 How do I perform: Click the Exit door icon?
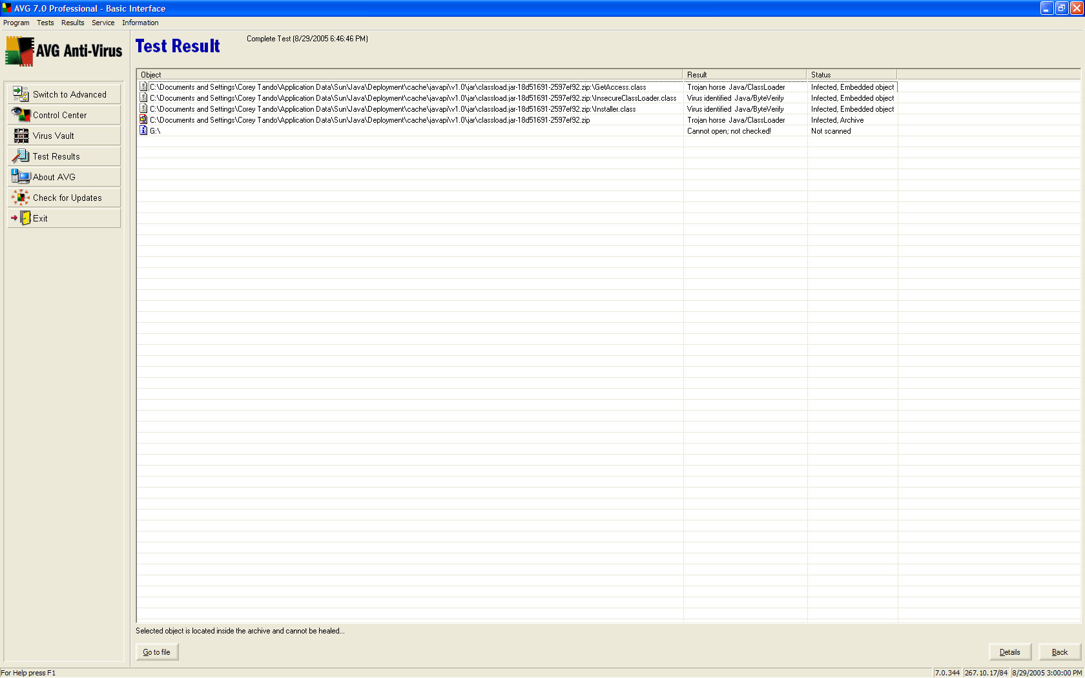click(21, 218)
